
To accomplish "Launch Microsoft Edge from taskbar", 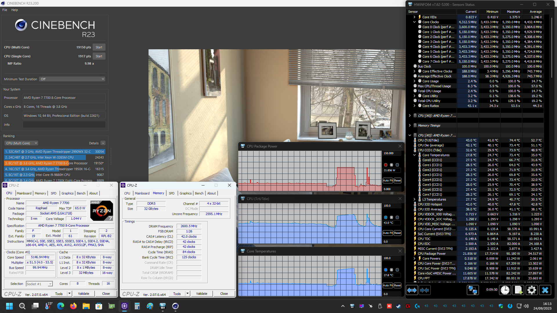I will point(61,306).
